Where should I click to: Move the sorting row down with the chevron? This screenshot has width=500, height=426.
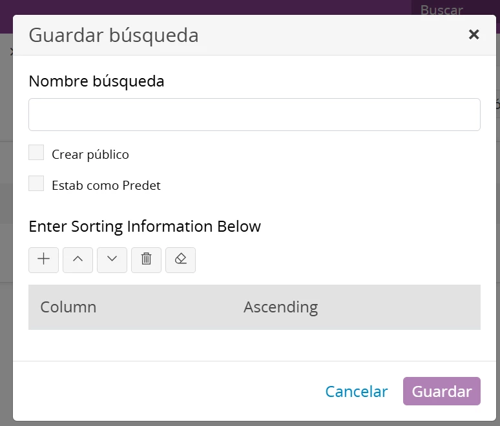click(x=112, y=259)
